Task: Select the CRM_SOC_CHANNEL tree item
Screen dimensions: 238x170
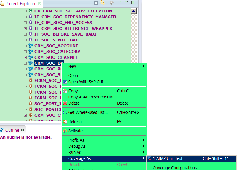Action: coord(56,57)
